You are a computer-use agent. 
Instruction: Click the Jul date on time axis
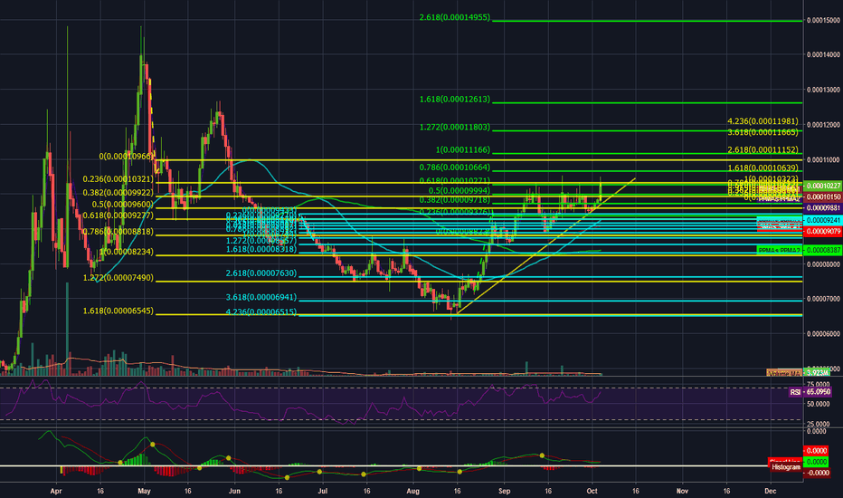tap(322, 491)
